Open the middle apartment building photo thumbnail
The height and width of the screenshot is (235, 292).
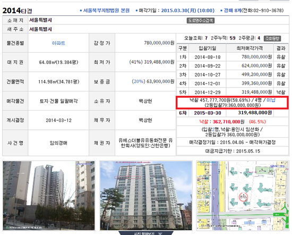pos(146,196)
